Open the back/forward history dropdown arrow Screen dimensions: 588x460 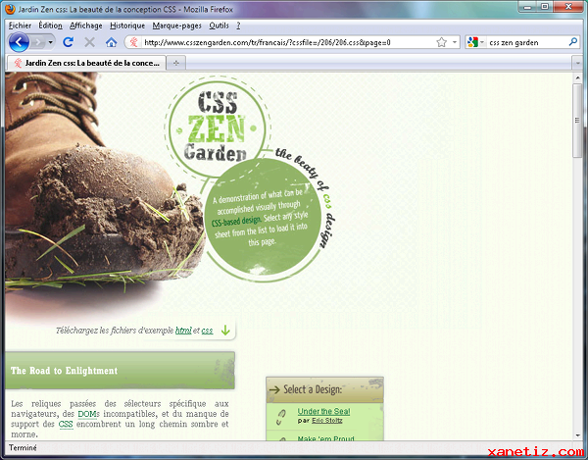(50, 42)
